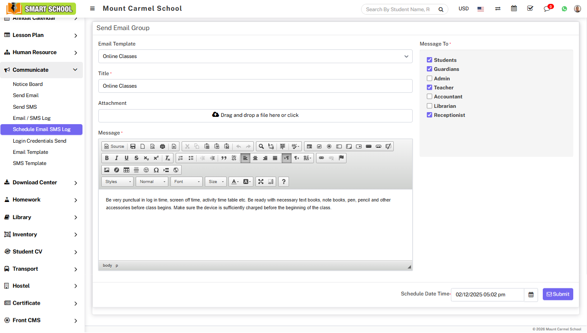The image size is (587, 333).
Task: Click the Source button in editor
Action: (x=114, y=147)
